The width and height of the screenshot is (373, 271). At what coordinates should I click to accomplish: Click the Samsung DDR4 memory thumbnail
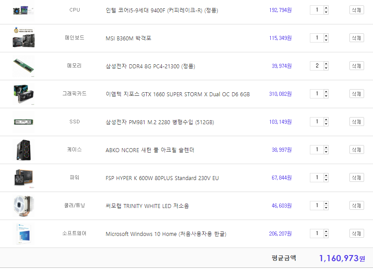pyautogui.click(x=23, y=66)
